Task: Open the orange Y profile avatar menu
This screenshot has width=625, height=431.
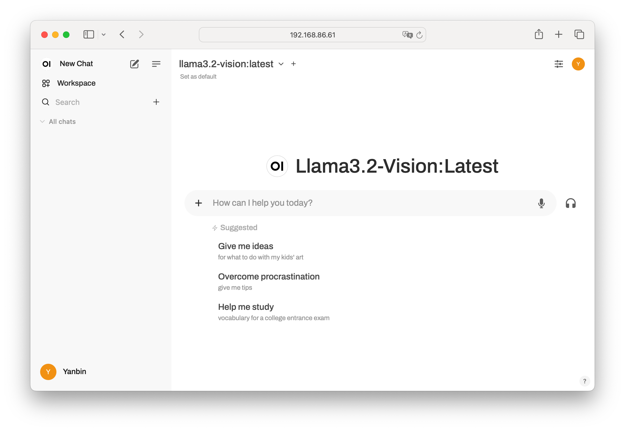Action: click(578, 64)
